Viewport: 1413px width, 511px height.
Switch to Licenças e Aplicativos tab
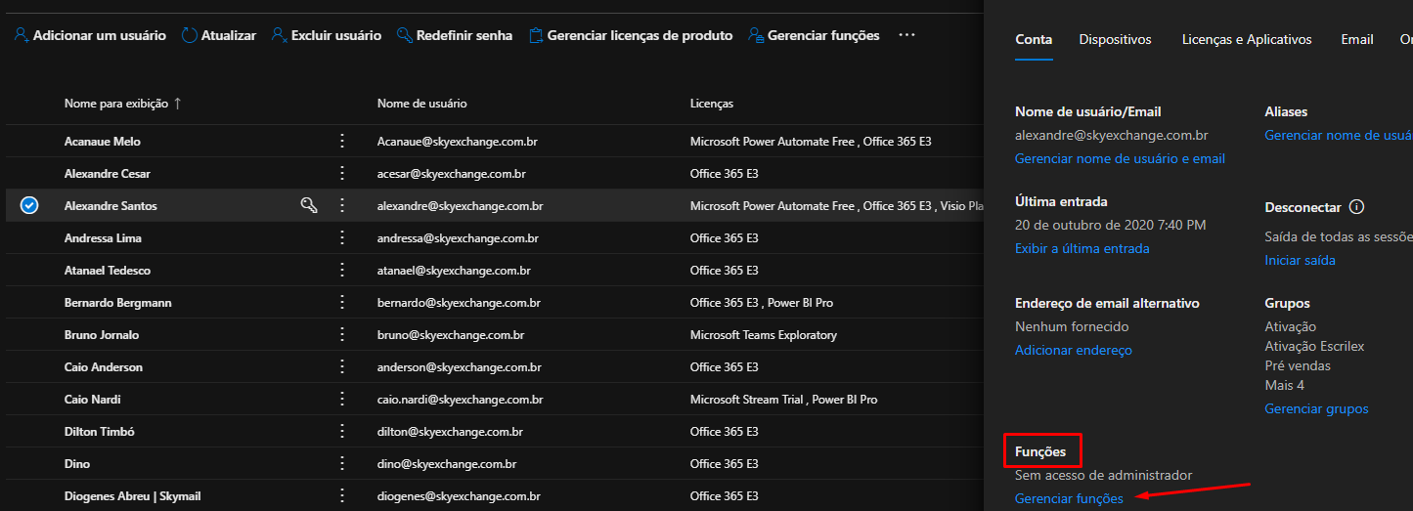pyautogui.click(x=1247, y=40)
